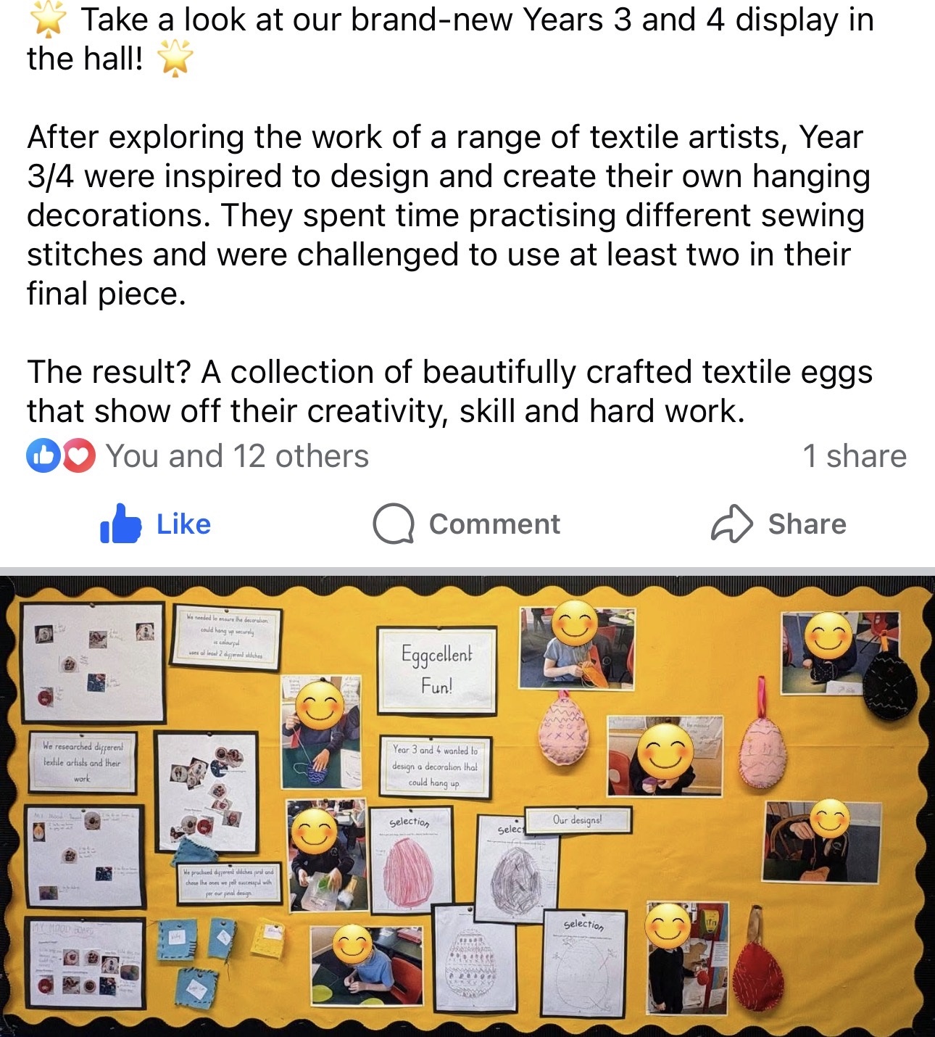Image resolution: width=935 pixels, height=1037 pixels.
Task: Click the Share button label
Action: click(807, 524)
